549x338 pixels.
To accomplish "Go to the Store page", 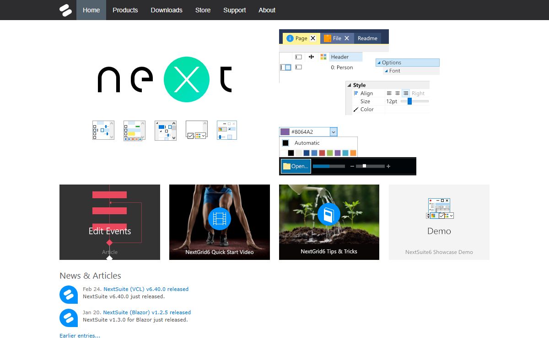I will pyautogui.click(x=203, y=10).
